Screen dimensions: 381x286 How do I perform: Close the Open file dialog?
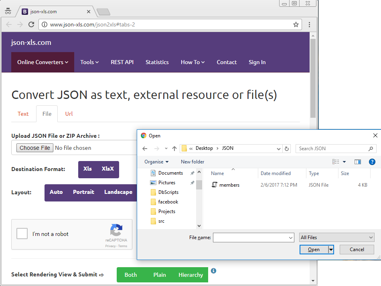pyautogui.click(x=375, y=135)
